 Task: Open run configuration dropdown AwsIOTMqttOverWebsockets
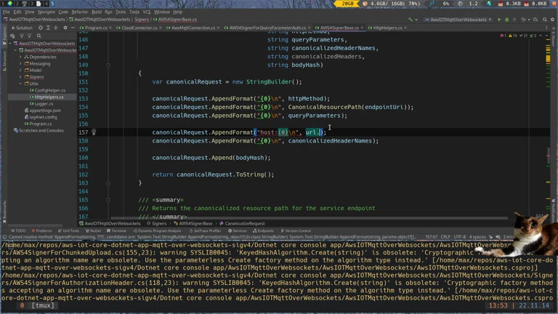(458, 20)
